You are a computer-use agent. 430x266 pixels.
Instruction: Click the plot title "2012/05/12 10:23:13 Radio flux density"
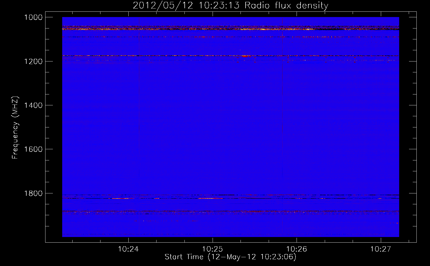(230, 6)
